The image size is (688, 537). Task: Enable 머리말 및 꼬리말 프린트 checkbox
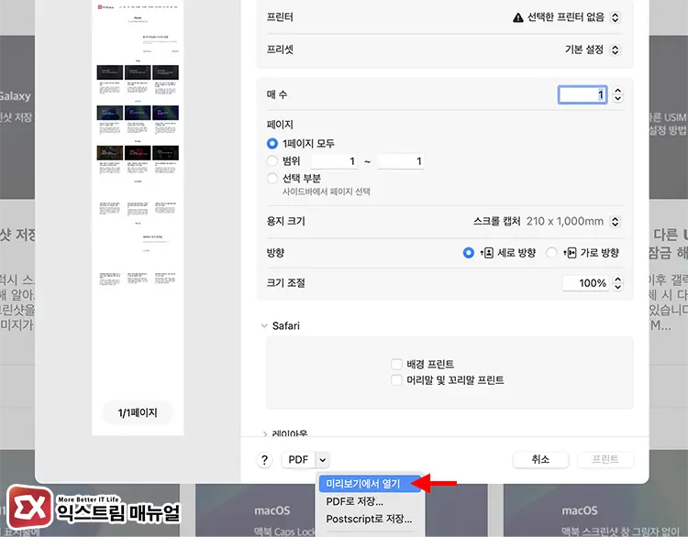tap(396, 380)
